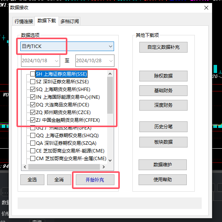The height and width of the screenshot is (222, 222).
Task: Open the start date 2024/10/18 picker
Action: (41, 61)
